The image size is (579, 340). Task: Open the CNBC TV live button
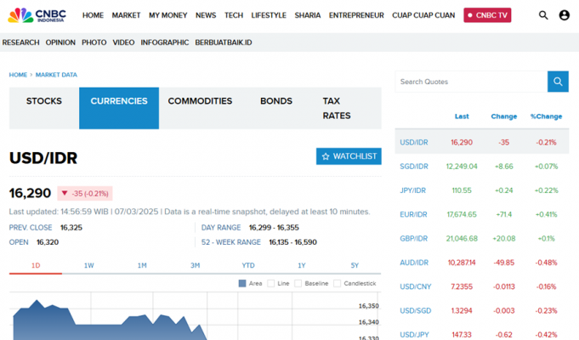click(487, 15)
